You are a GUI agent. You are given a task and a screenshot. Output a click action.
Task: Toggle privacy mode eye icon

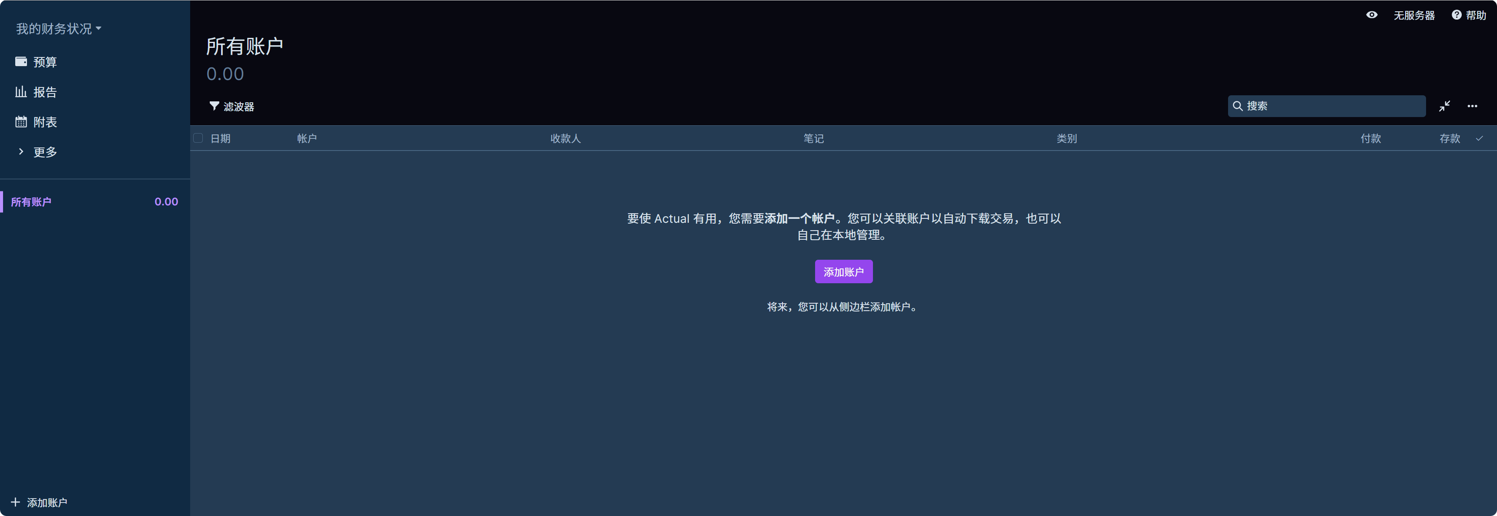tap(1372, 15)
